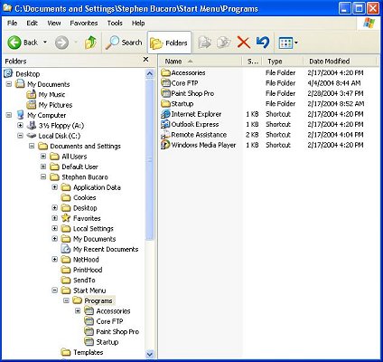The image size is (383, 362).
Task: Sort by Date Modified column header
Action: (x=340, y=62)
